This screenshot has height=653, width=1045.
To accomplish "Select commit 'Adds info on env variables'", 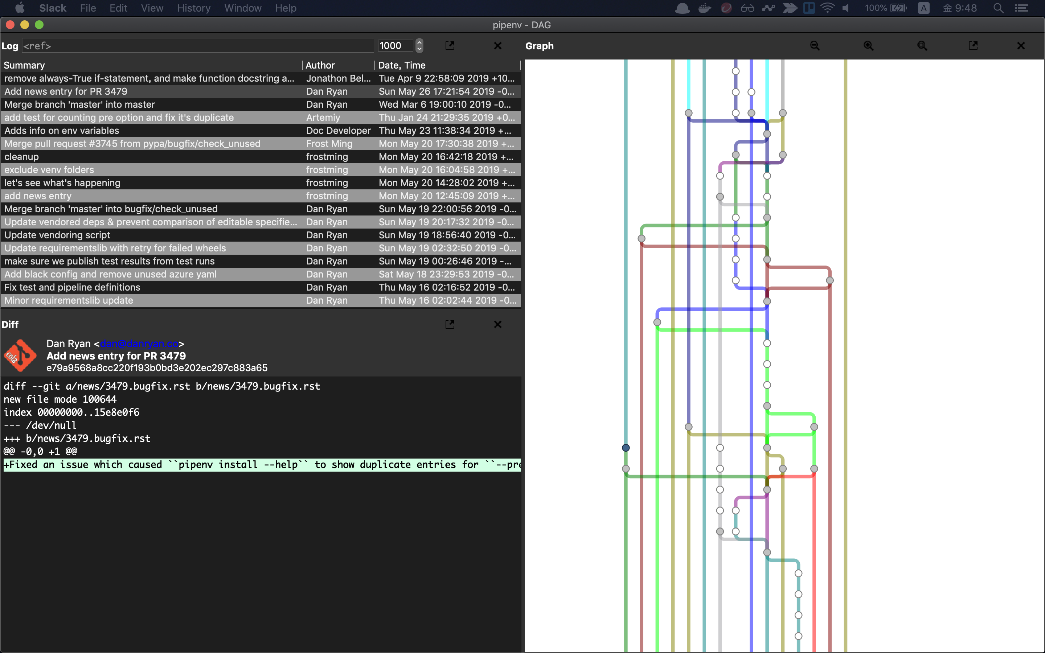I will (x=261, y=131).
